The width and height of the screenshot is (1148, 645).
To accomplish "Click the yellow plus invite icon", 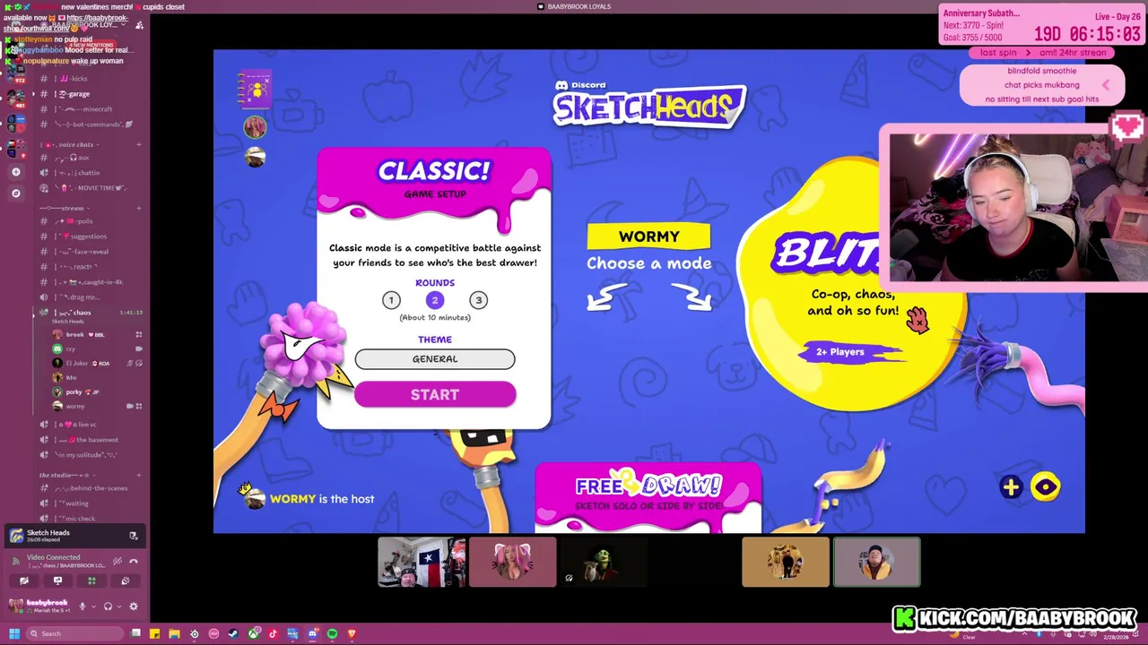I will point(1011,486).
